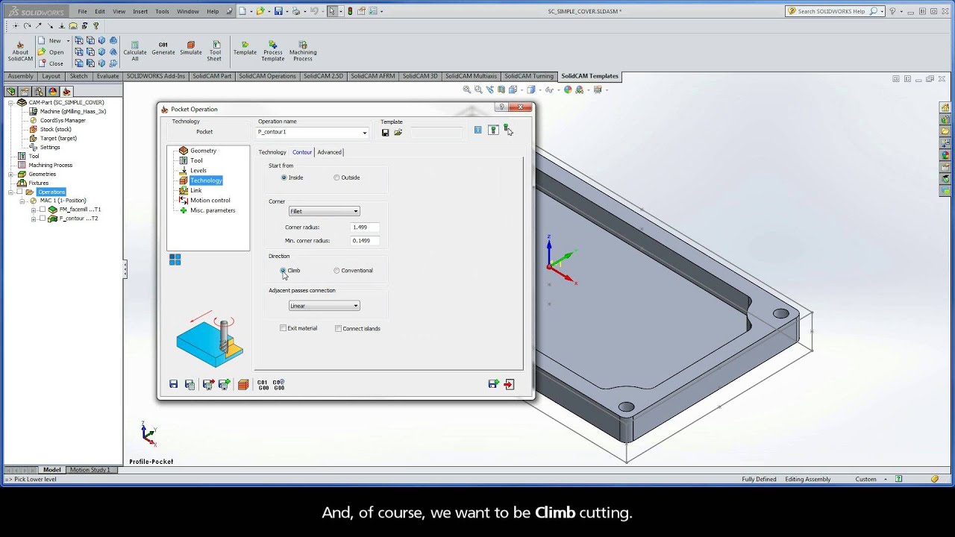Open the Tools menu
Screen dimensions: 955x537
click(162, 11)
